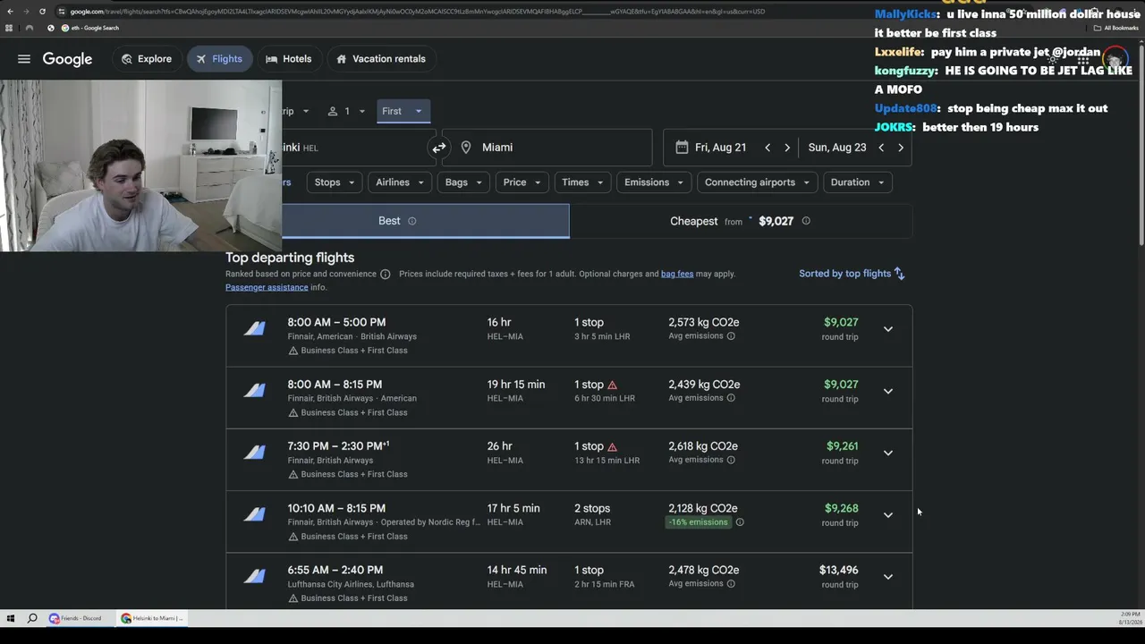
Task: Click emissions info icon for 2,618 kg flight
Action: coord(731,460)
